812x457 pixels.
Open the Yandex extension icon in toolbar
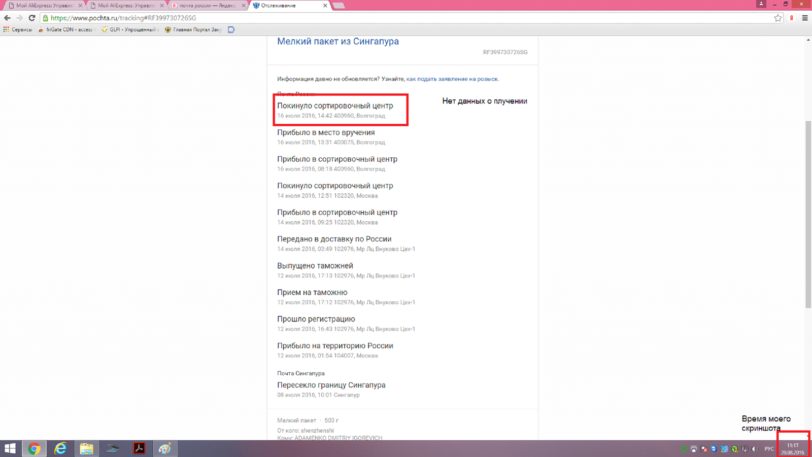(792, 18)
